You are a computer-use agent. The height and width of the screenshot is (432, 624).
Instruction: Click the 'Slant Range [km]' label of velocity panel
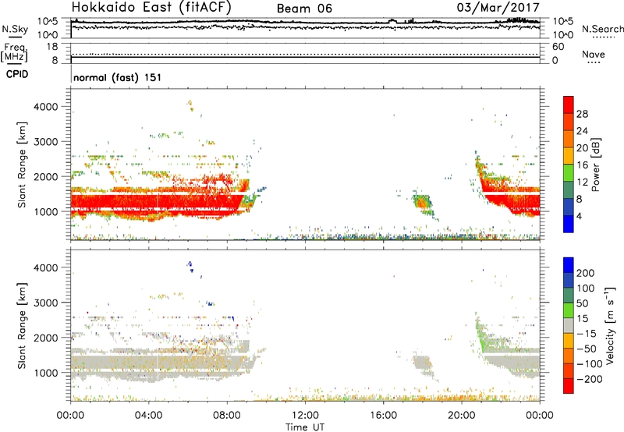point(22,326)
